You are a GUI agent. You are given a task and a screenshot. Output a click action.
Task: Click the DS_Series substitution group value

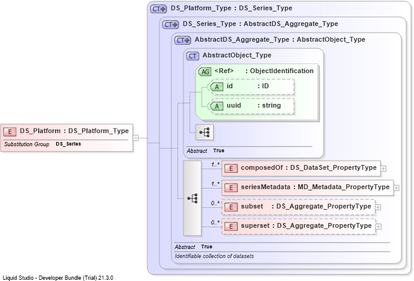68,144
